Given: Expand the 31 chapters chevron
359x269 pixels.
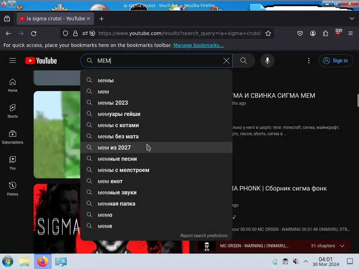Looking at the screenshot, I should [x=342, y=246].
